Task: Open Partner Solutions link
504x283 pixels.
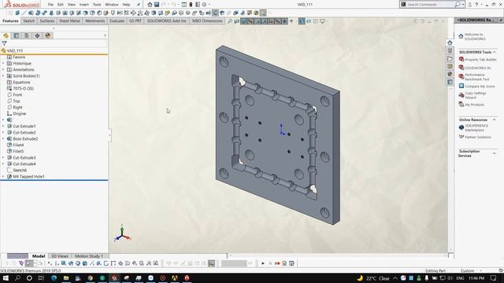Action: tap(478, 137)
